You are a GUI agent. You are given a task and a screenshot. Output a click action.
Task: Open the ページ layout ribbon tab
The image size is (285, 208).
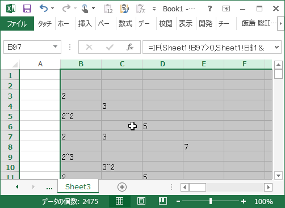pos(104,24)
